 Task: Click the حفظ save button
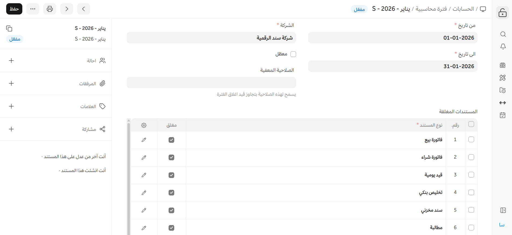[14, 9]
